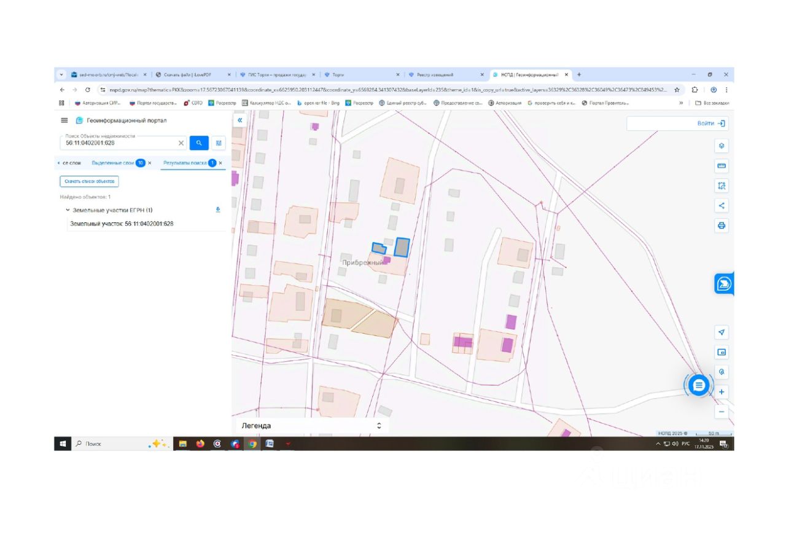786x556 pixels.
Task: Select Земельный участок 56:11:0402001:628 result
Action: point(122,224)
